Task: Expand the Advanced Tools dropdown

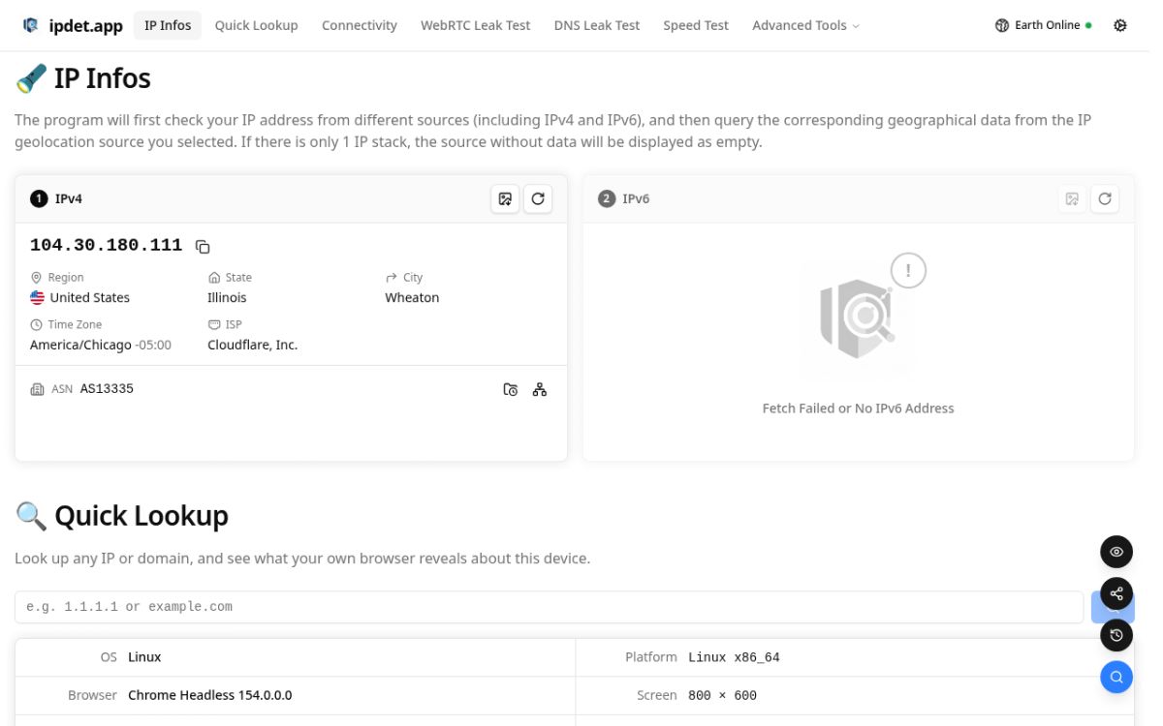Action: click(x=805, y=25)
